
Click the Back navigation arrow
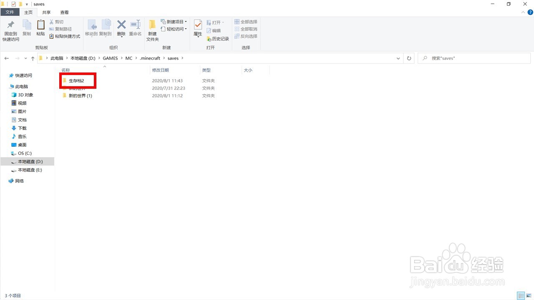[7, 58]
